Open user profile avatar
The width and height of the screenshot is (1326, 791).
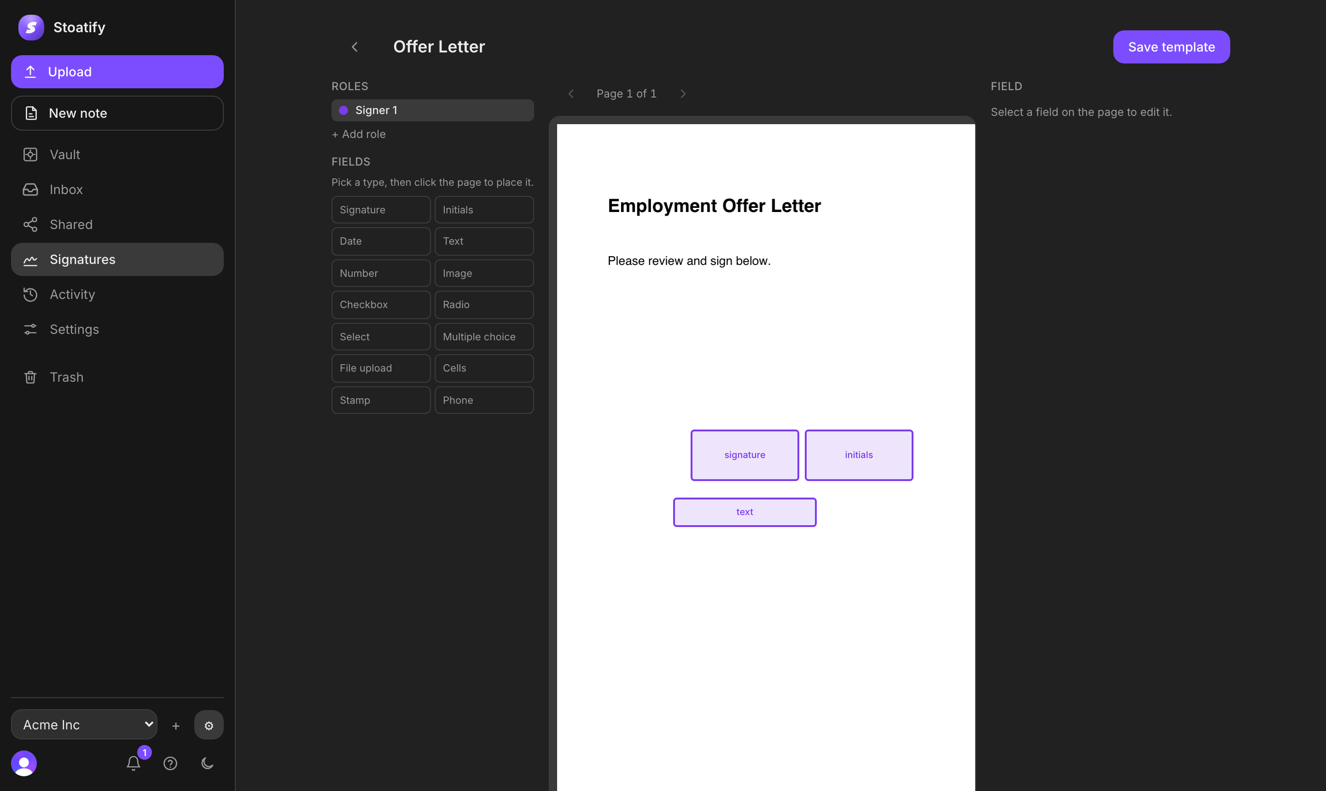pyautogui.click(x=24, y=763)
